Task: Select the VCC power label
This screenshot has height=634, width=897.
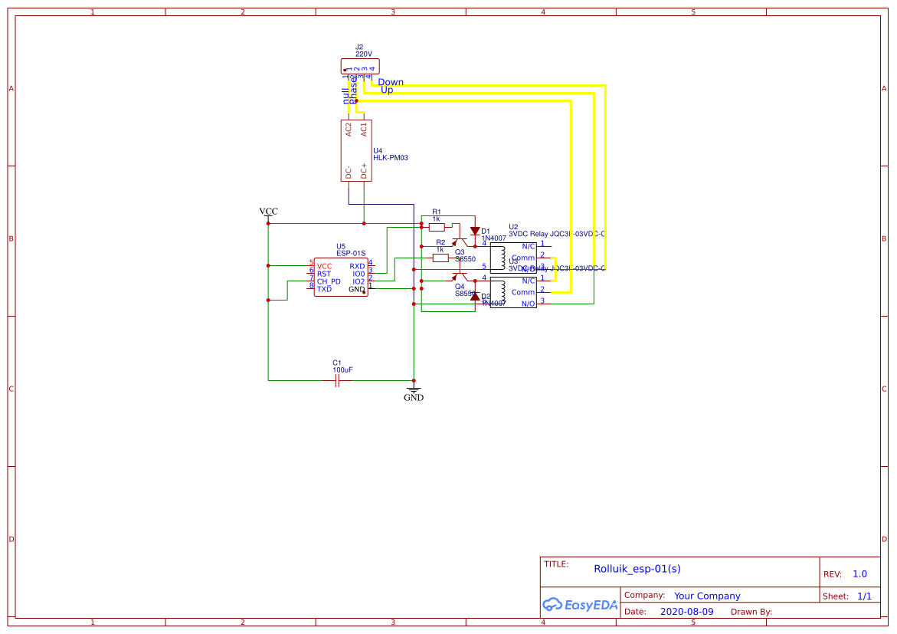Action: click(x=268, y=210)
